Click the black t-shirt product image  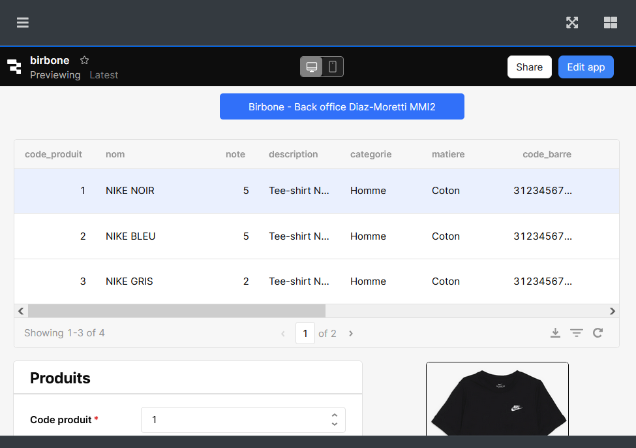coord(497,400)
